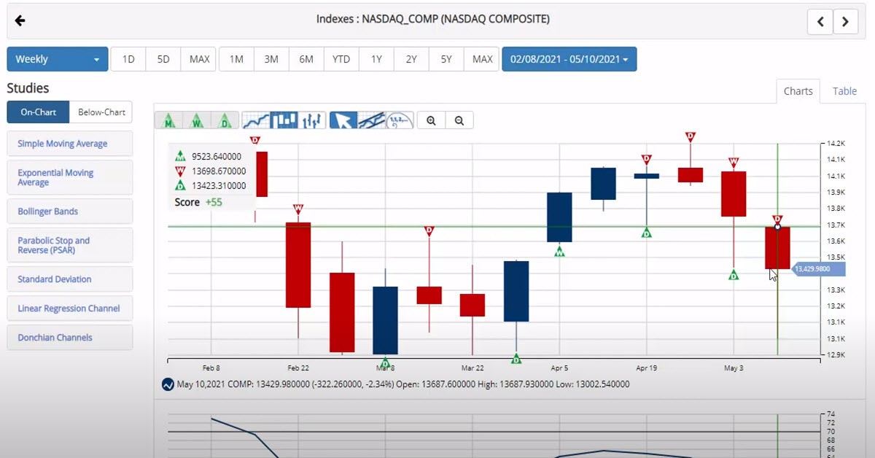Click the zoom out magnifier

point(459,120)
